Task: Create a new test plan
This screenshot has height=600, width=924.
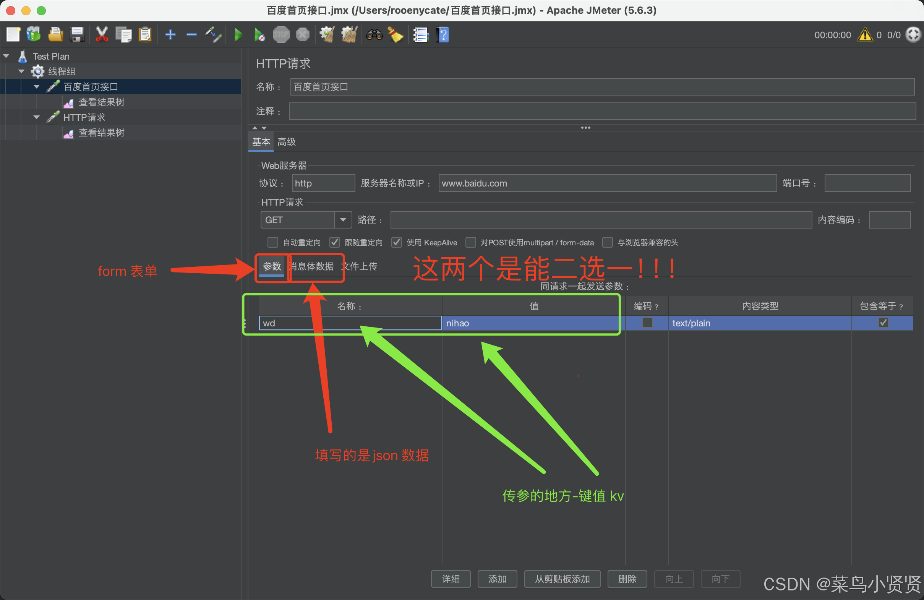Action: tap(13, 34)
